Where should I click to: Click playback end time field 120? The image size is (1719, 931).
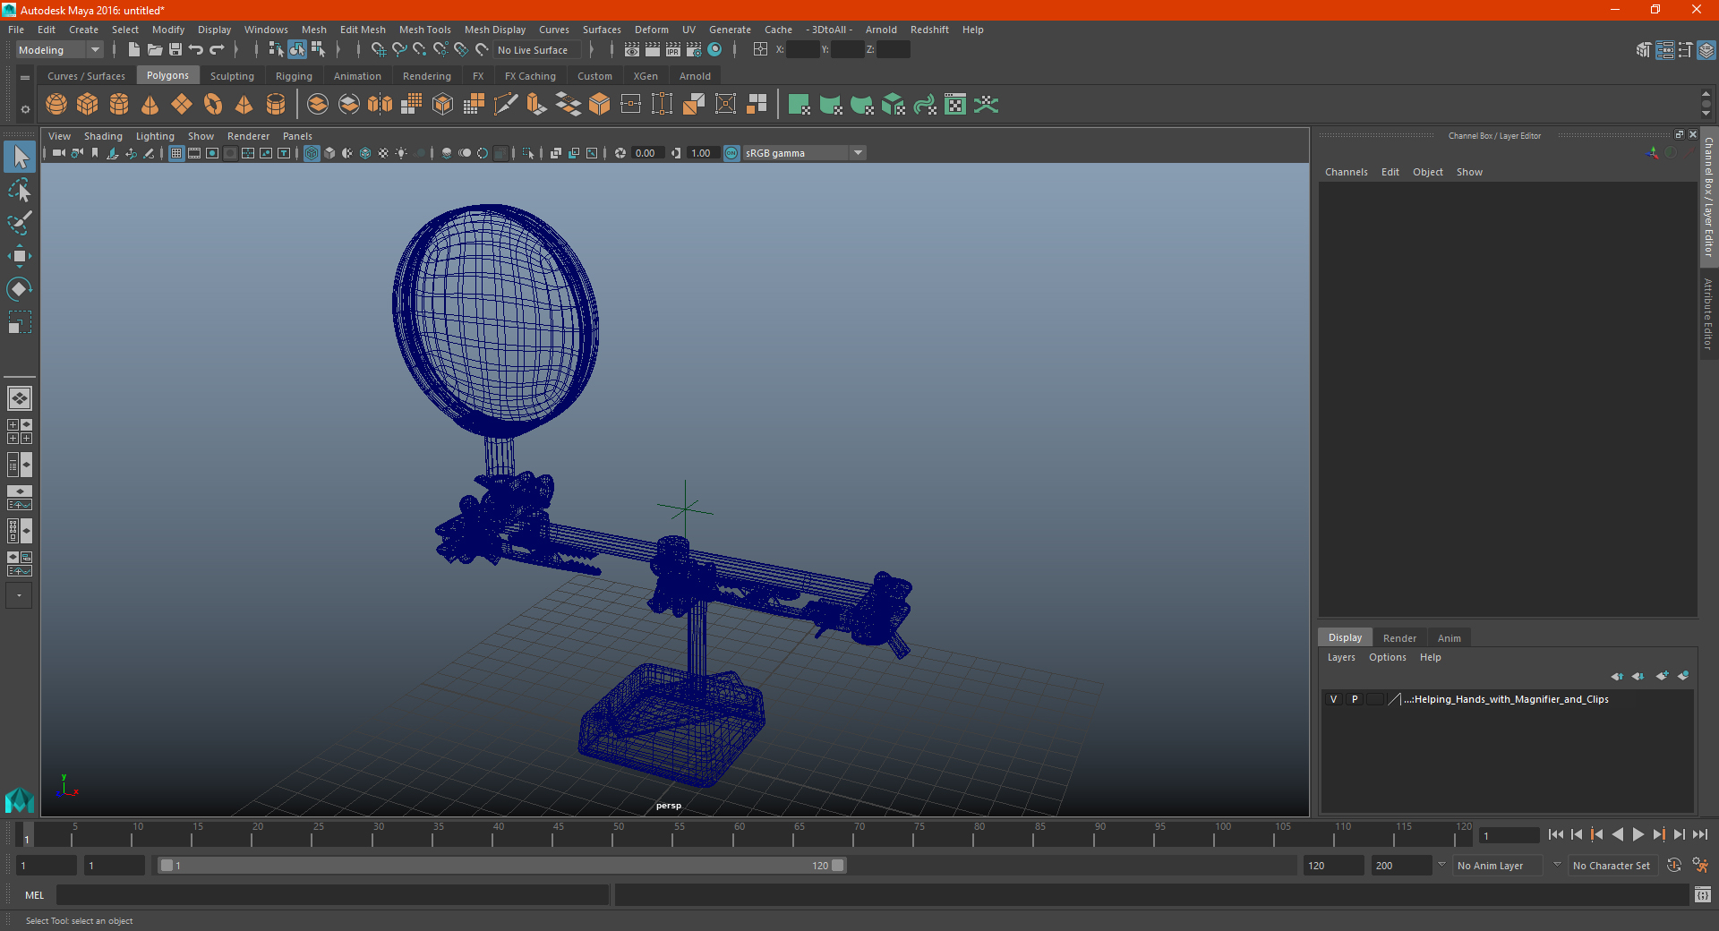coord(1333,866)
